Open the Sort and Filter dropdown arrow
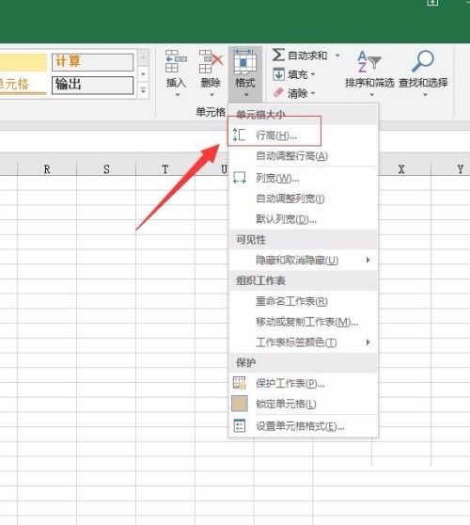This screenshot has height=525, width=470. (371, 95)
